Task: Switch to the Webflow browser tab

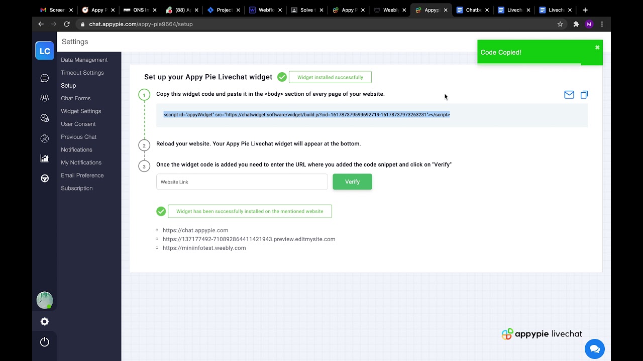Action: pyautogui.click(x=266, y=10)
